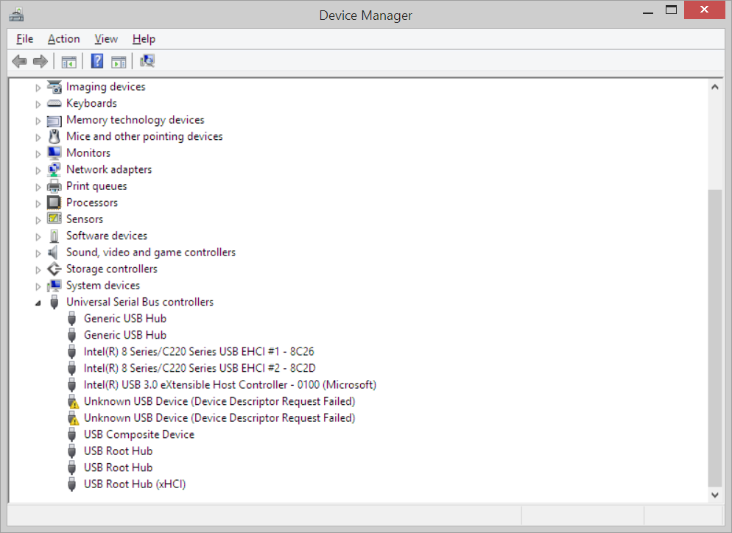Click the System devices icon
Viewport: 732px width, 533px height.
pos(54,286)
